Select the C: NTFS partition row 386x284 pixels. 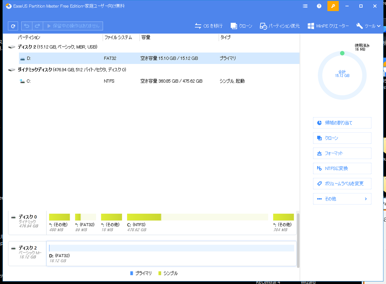tap(129, 81)
